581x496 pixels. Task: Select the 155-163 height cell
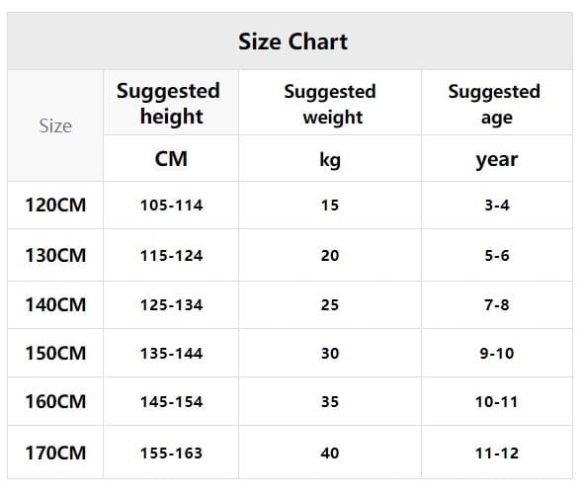(x=171, y=453)
